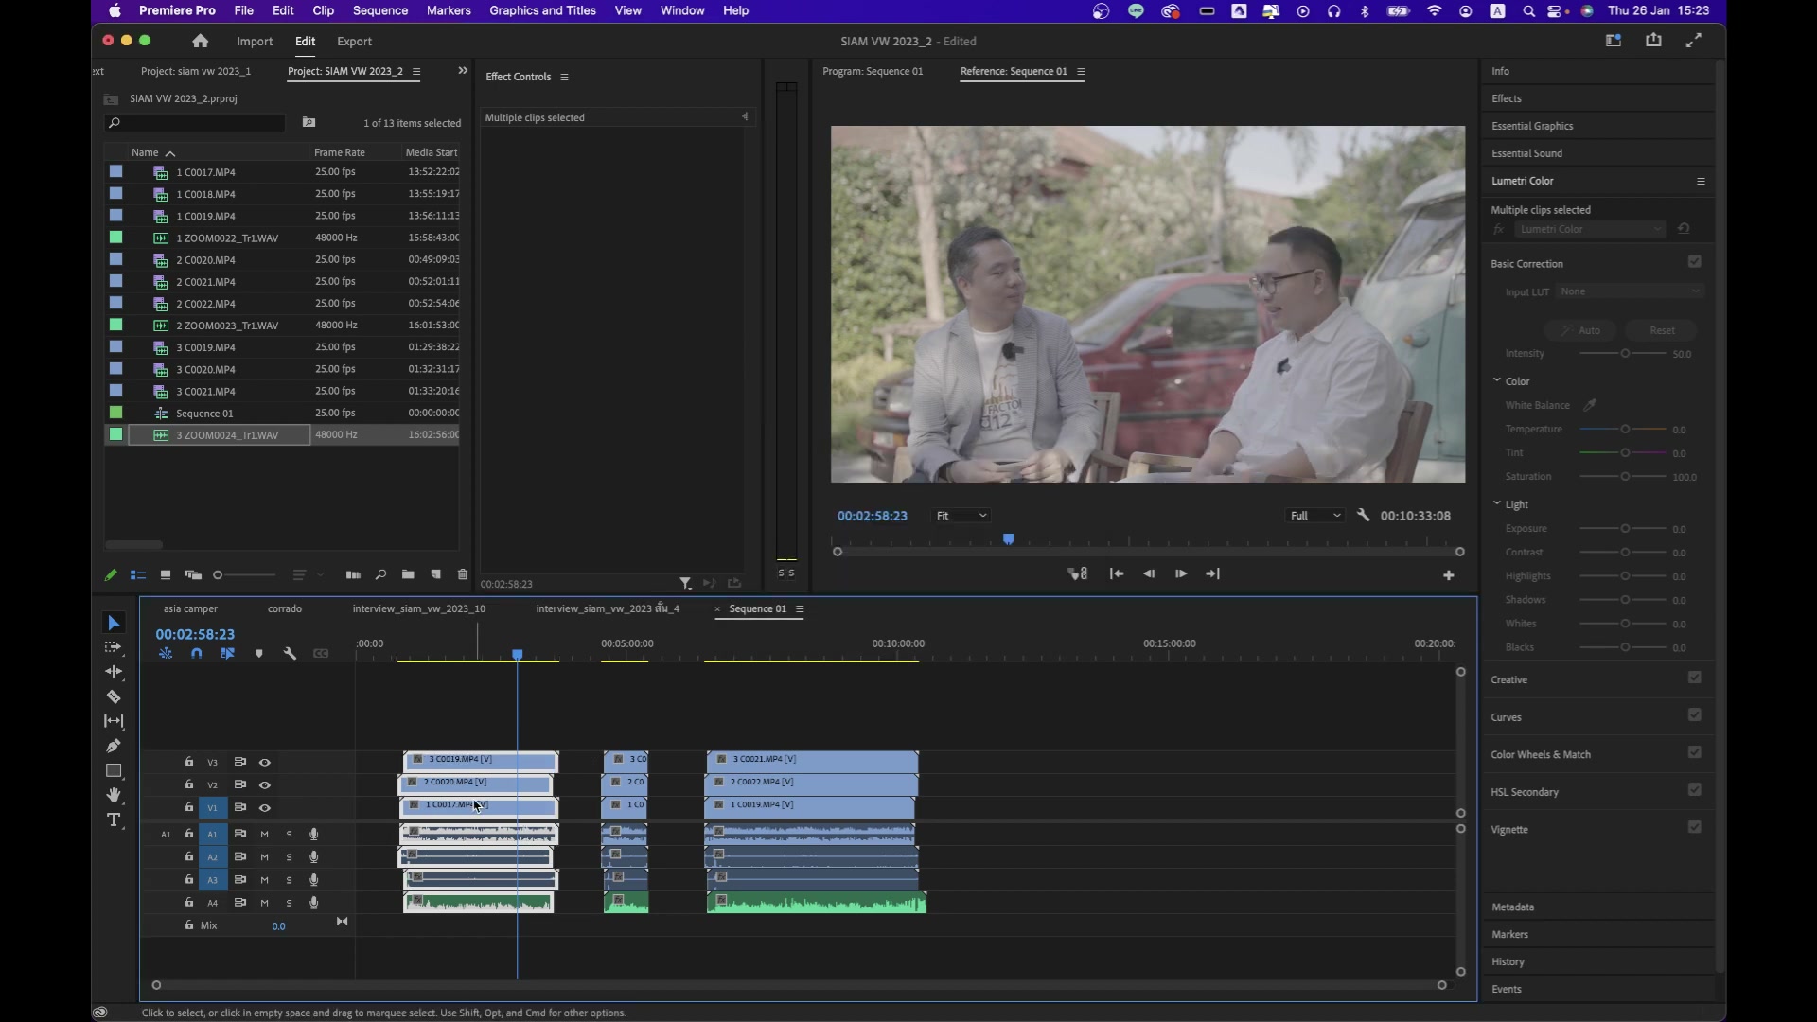Click the Find magnifier icon in Project panel
Screen dimensions: 1817x1022
pos(380,574)
